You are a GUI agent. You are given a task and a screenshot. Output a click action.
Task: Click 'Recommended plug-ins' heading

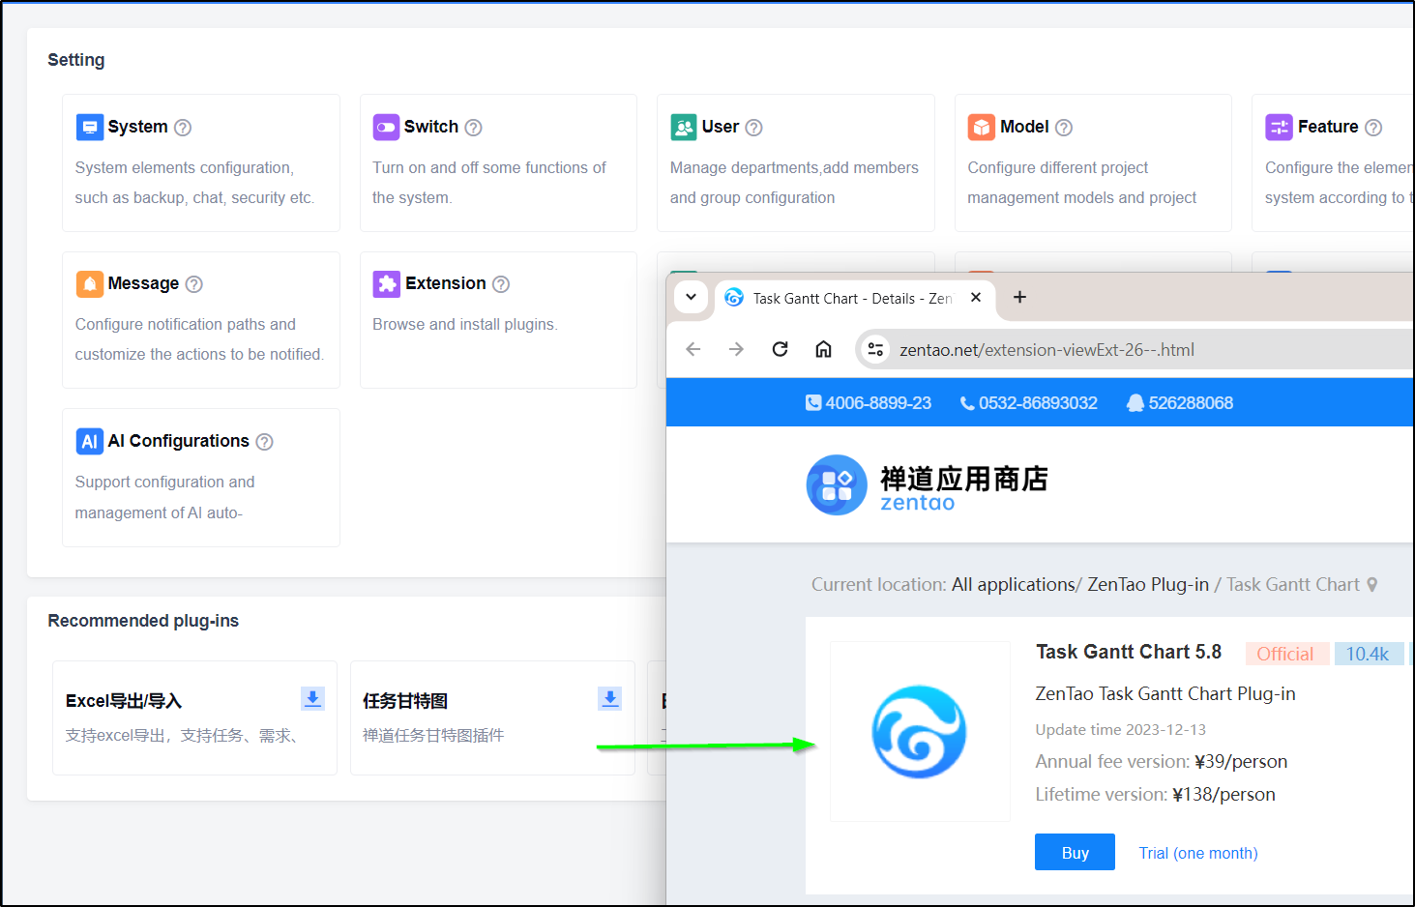click(x=143, y=621)
